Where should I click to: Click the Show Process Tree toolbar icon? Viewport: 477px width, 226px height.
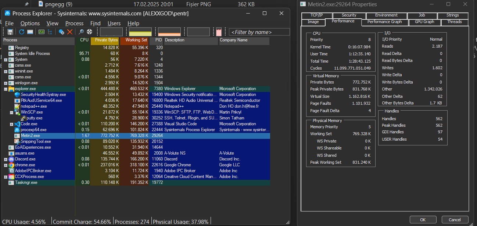pyautogui.click(x=50, y=32)
